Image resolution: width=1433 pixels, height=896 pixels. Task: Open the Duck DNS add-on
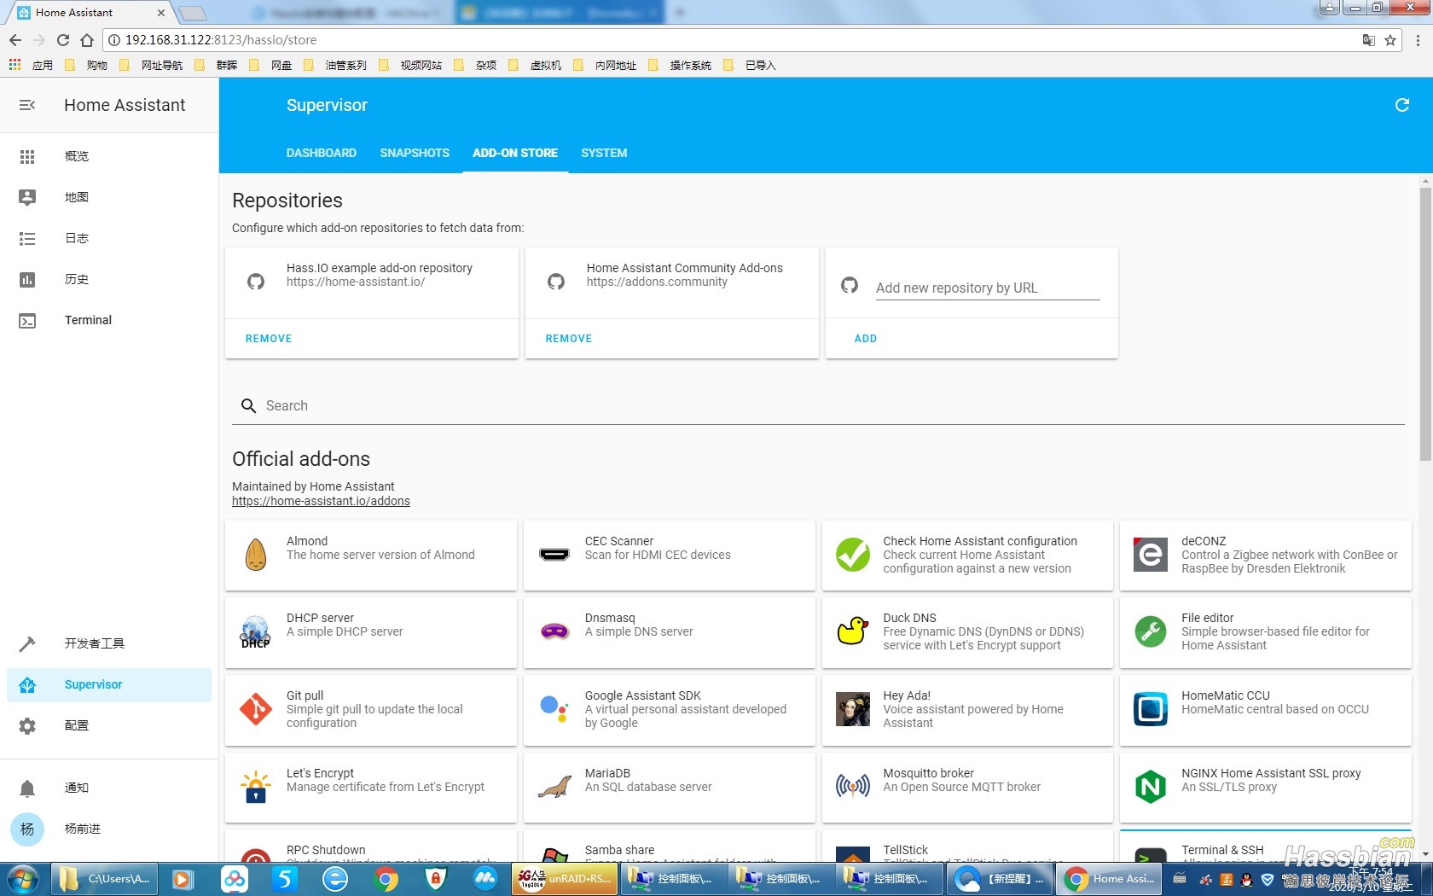pos(967,632)
